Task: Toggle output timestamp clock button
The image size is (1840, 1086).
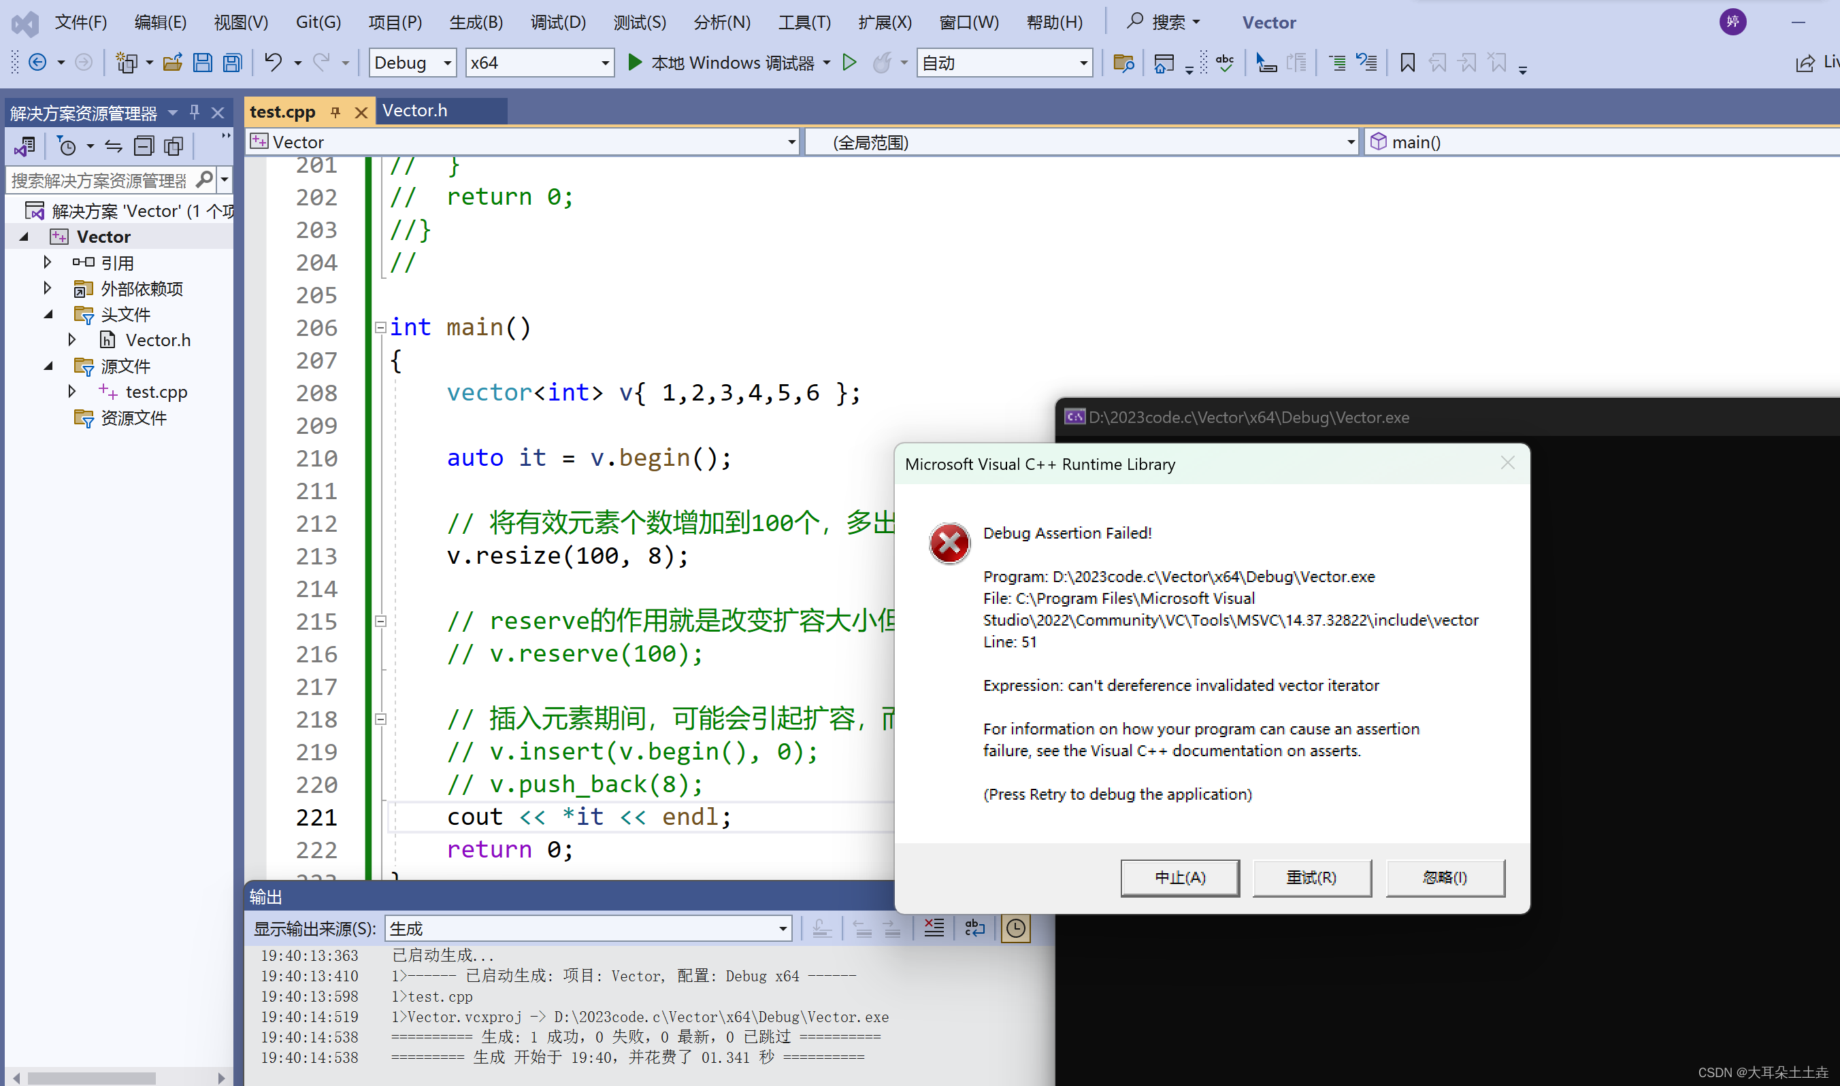Action: 1015,928
